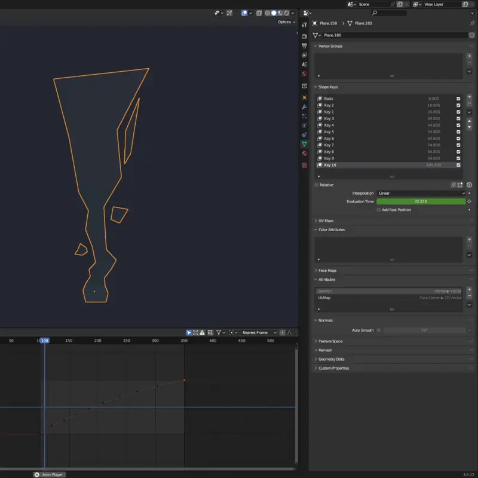Enable the Relative checkbox
The image size is (478, 478).
point(317,185)
